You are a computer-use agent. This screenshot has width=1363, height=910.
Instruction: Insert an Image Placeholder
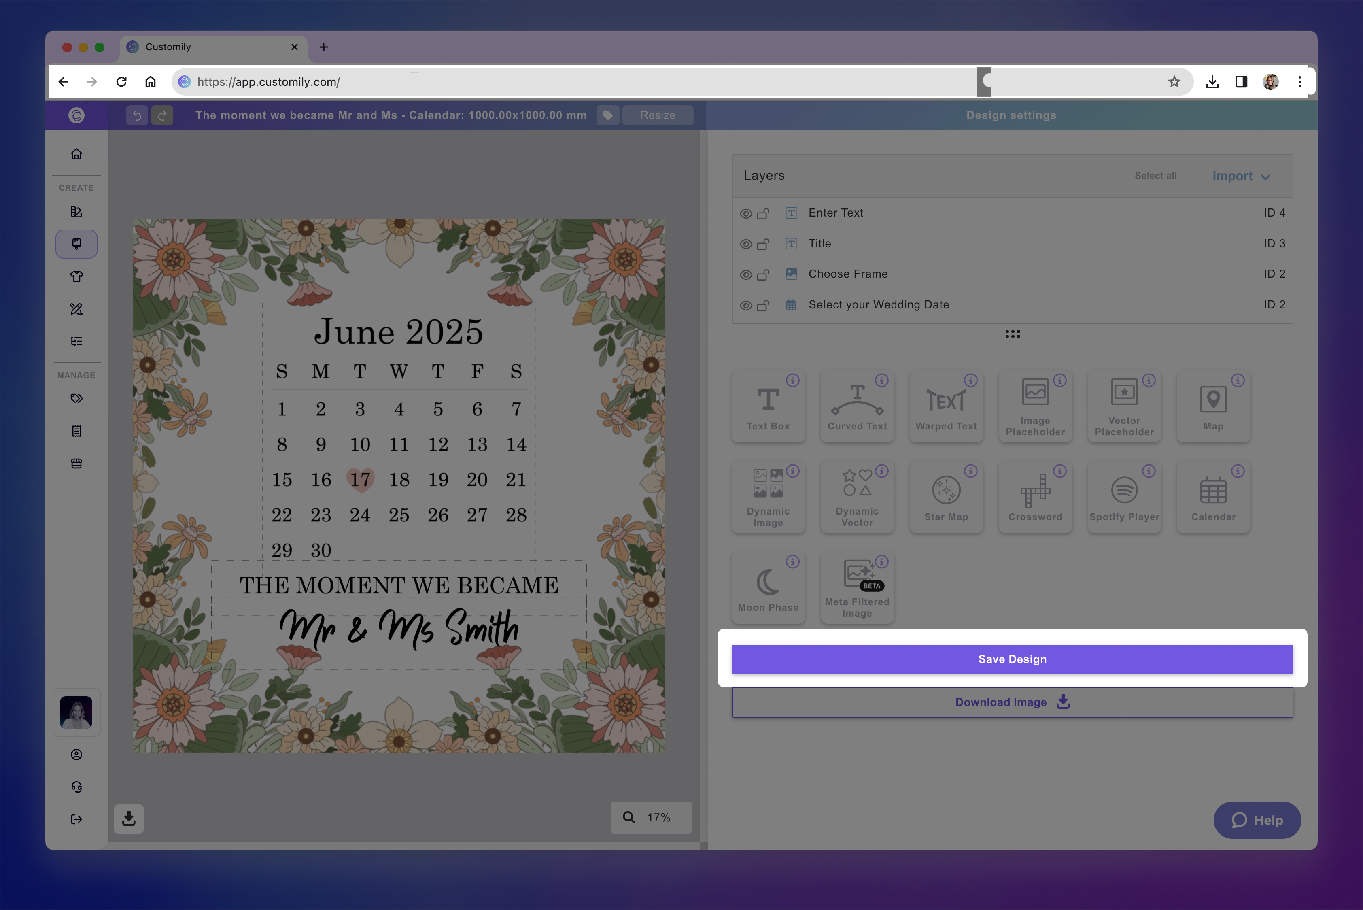[1035, 406]
